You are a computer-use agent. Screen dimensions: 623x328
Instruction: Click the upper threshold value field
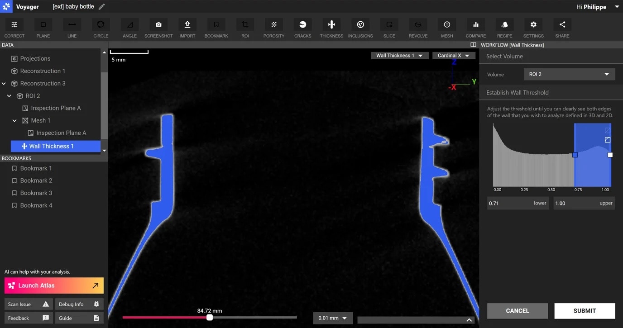584,203
